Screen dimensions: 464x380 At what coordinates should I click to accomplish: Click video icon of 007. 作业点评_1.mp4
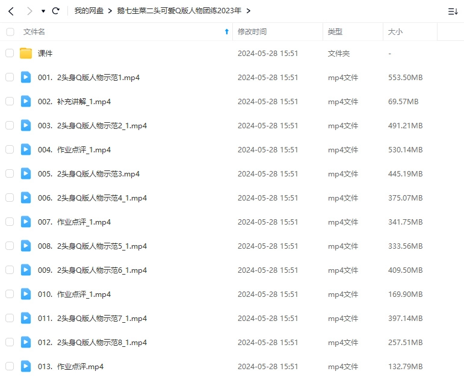[26, 222]
